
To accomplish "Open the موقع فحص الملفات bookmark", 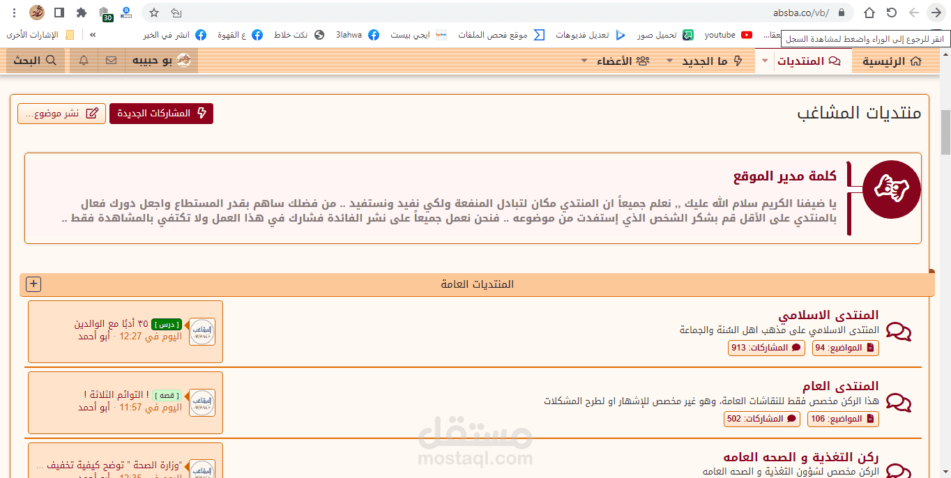I will (501, 35).
